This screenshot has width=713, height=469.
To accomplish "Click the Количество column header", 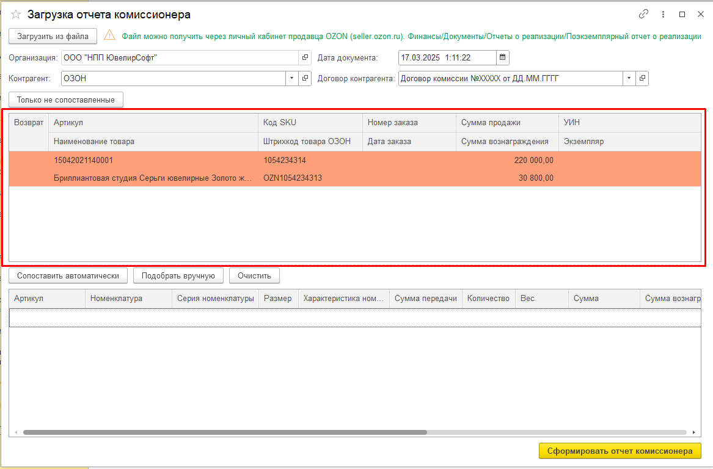I will tap(489, 299).
